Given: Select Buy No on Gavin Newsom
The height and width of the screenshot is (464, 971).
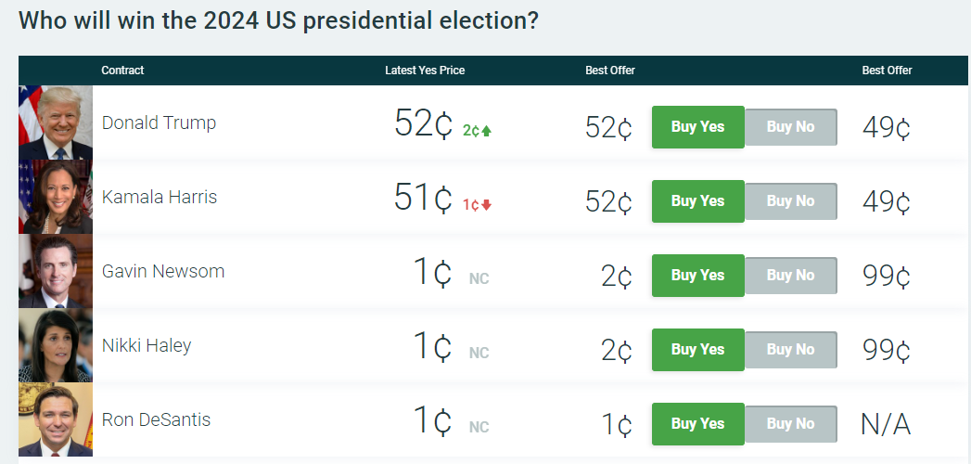Looking at the screenshot, I should tap(791, 276).
